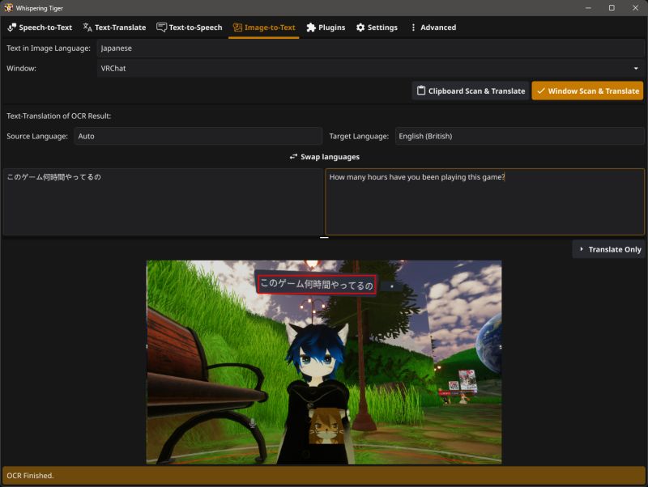Select the Image-to-Text tab

point(264,28)
